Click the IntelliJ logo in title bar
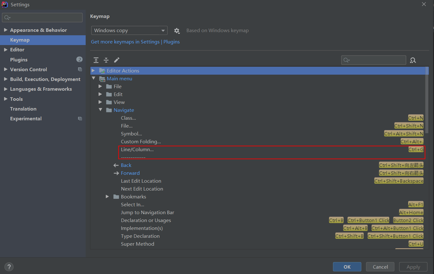Image resolution: width=434 pixels, height=274 pixels. pyautogui.click(x=5, y=4)
